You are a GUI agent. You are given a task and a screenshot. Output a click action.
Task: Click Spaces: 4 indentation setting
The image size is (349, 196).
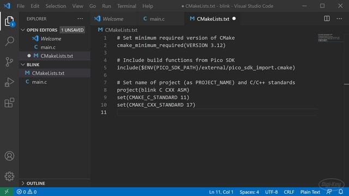click(249, 192)
